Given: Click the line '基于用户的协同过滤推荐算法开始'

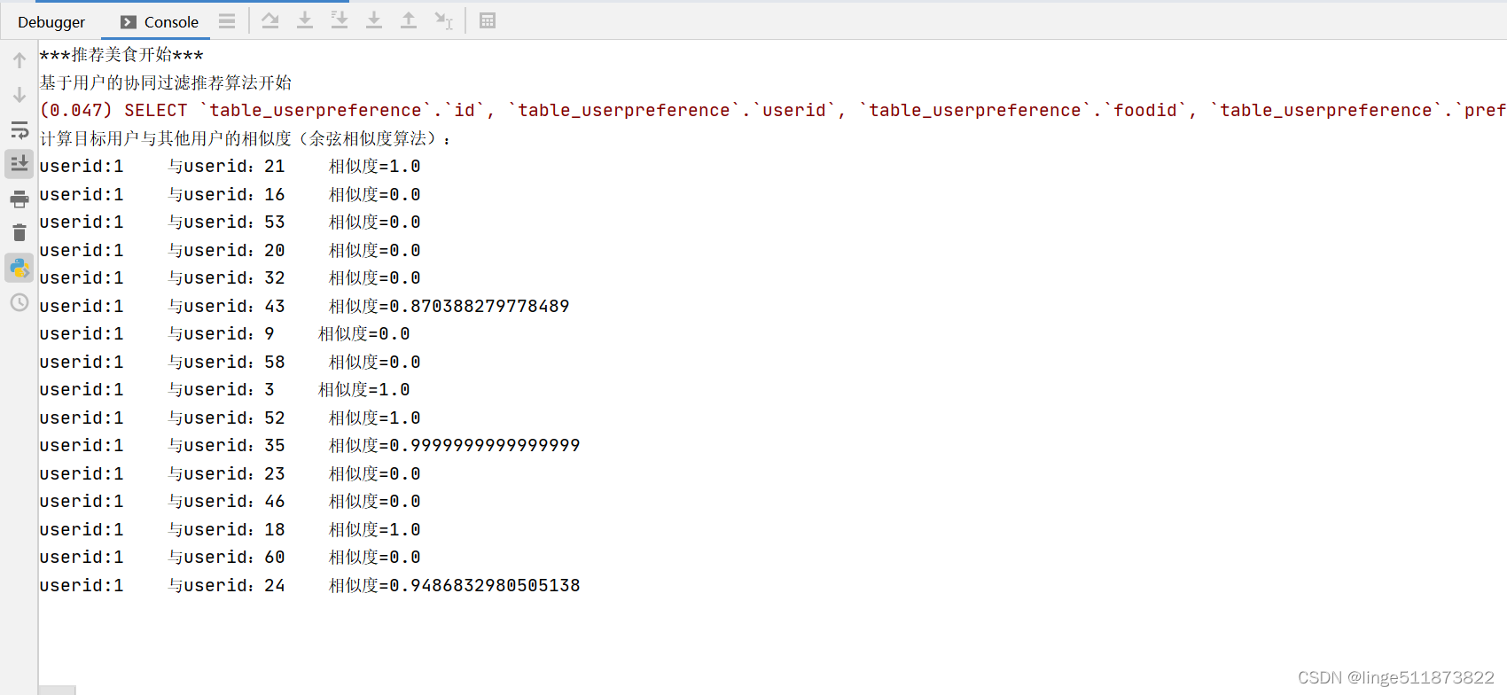Looking at the screenshot, I should (166, 82).
